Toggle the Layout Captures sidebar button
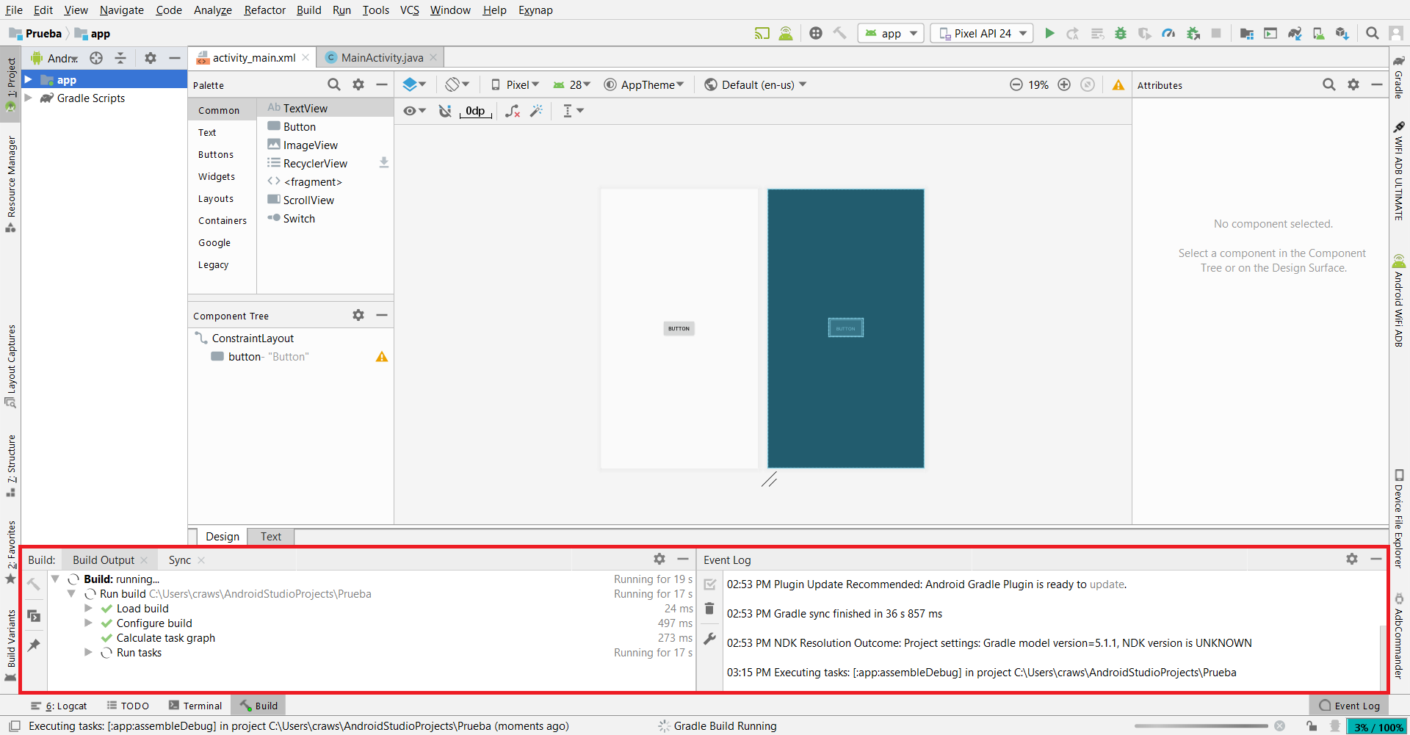Screen dimensions: 1410x735 tap(10, 366)
